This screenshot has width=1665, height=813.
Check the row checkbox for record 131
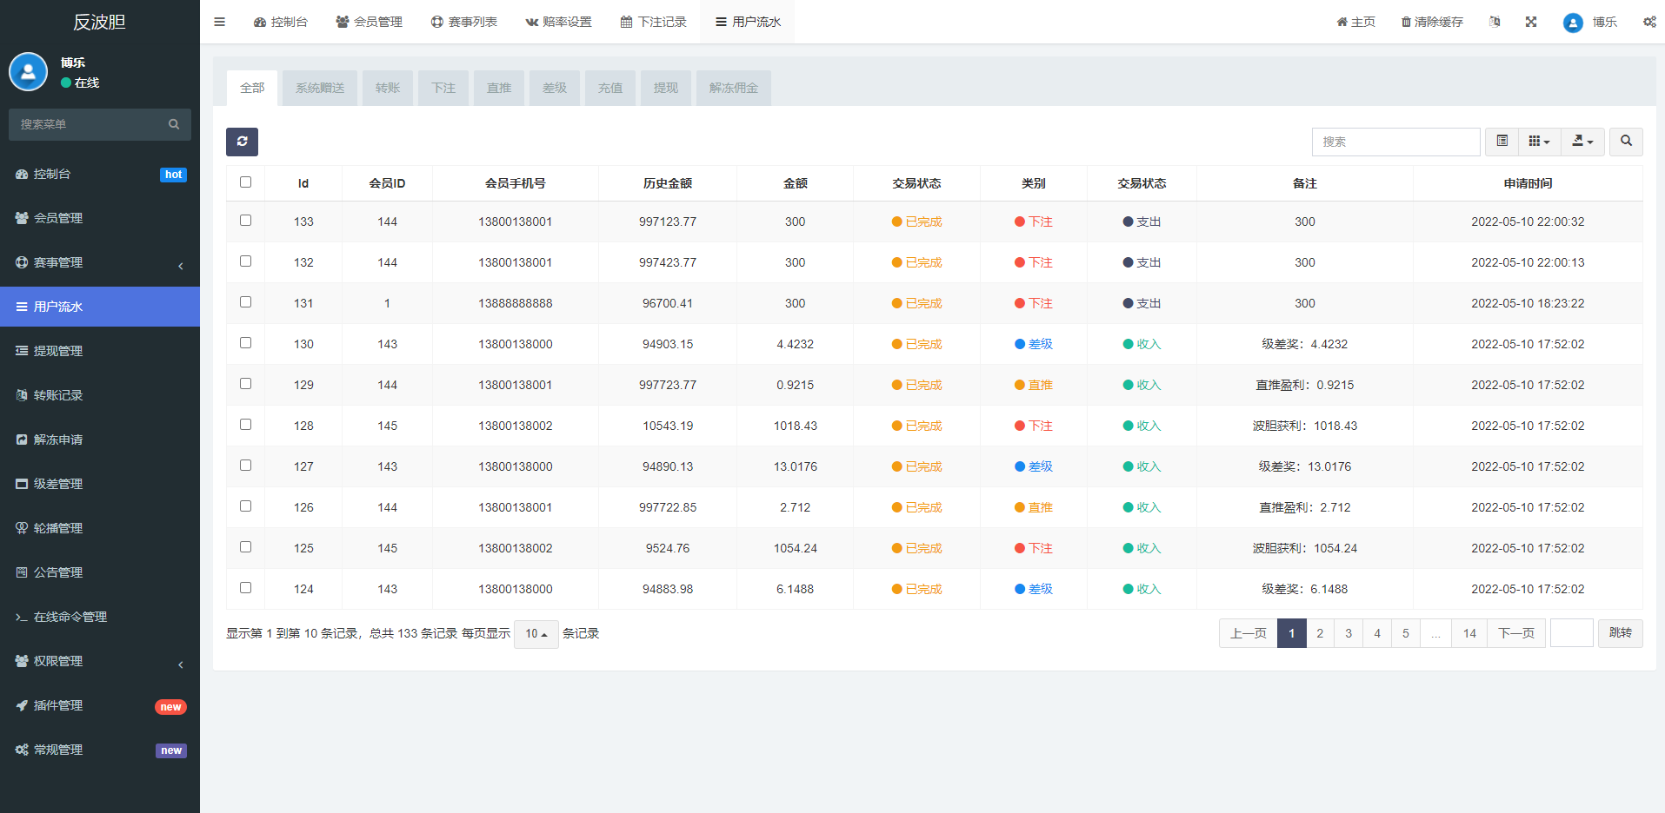tap(246, 302)
